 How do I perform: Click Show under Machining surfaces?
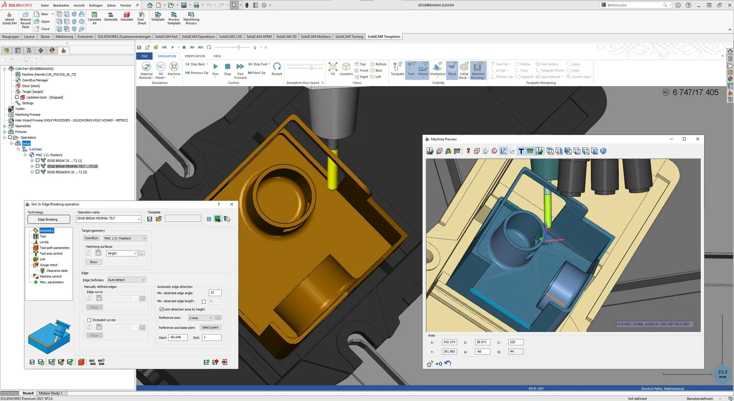pos(94,262)
